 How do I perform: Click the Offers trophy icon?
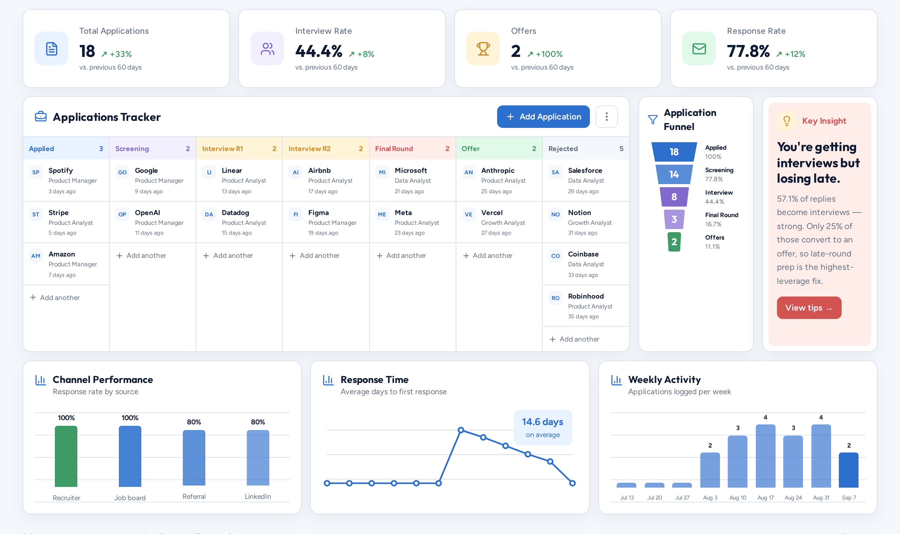tap(483, 48)
